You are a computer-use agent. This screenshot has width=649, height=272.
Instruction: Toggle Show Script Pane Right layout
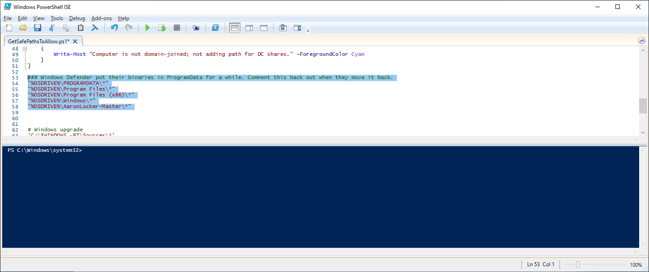click(x=249, y=28)
